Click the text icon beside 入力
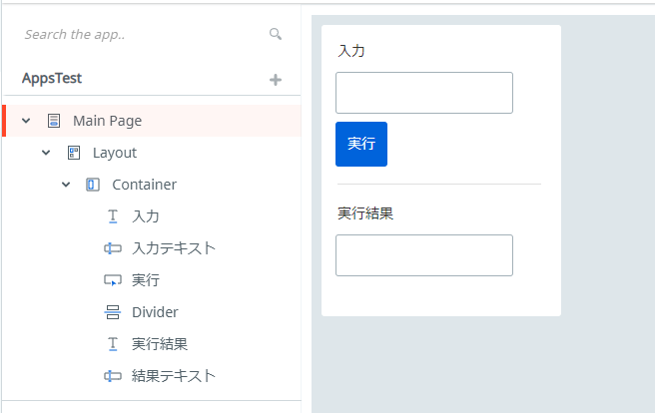 click(x=113, y=216)
